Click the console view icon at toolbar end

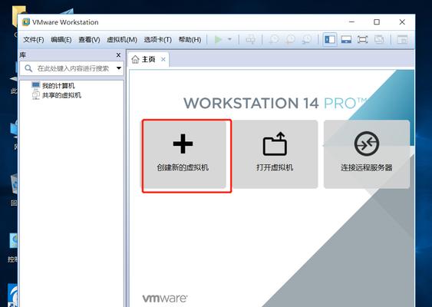coord(402,39)
